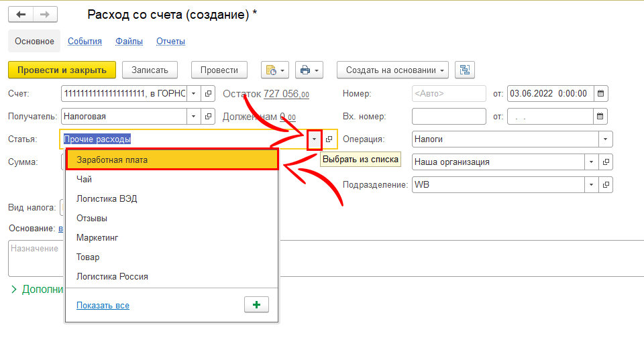Viewport: 644px width, 362px height.
Task: Click the Вх. номер date field
Action: point(550,117)
